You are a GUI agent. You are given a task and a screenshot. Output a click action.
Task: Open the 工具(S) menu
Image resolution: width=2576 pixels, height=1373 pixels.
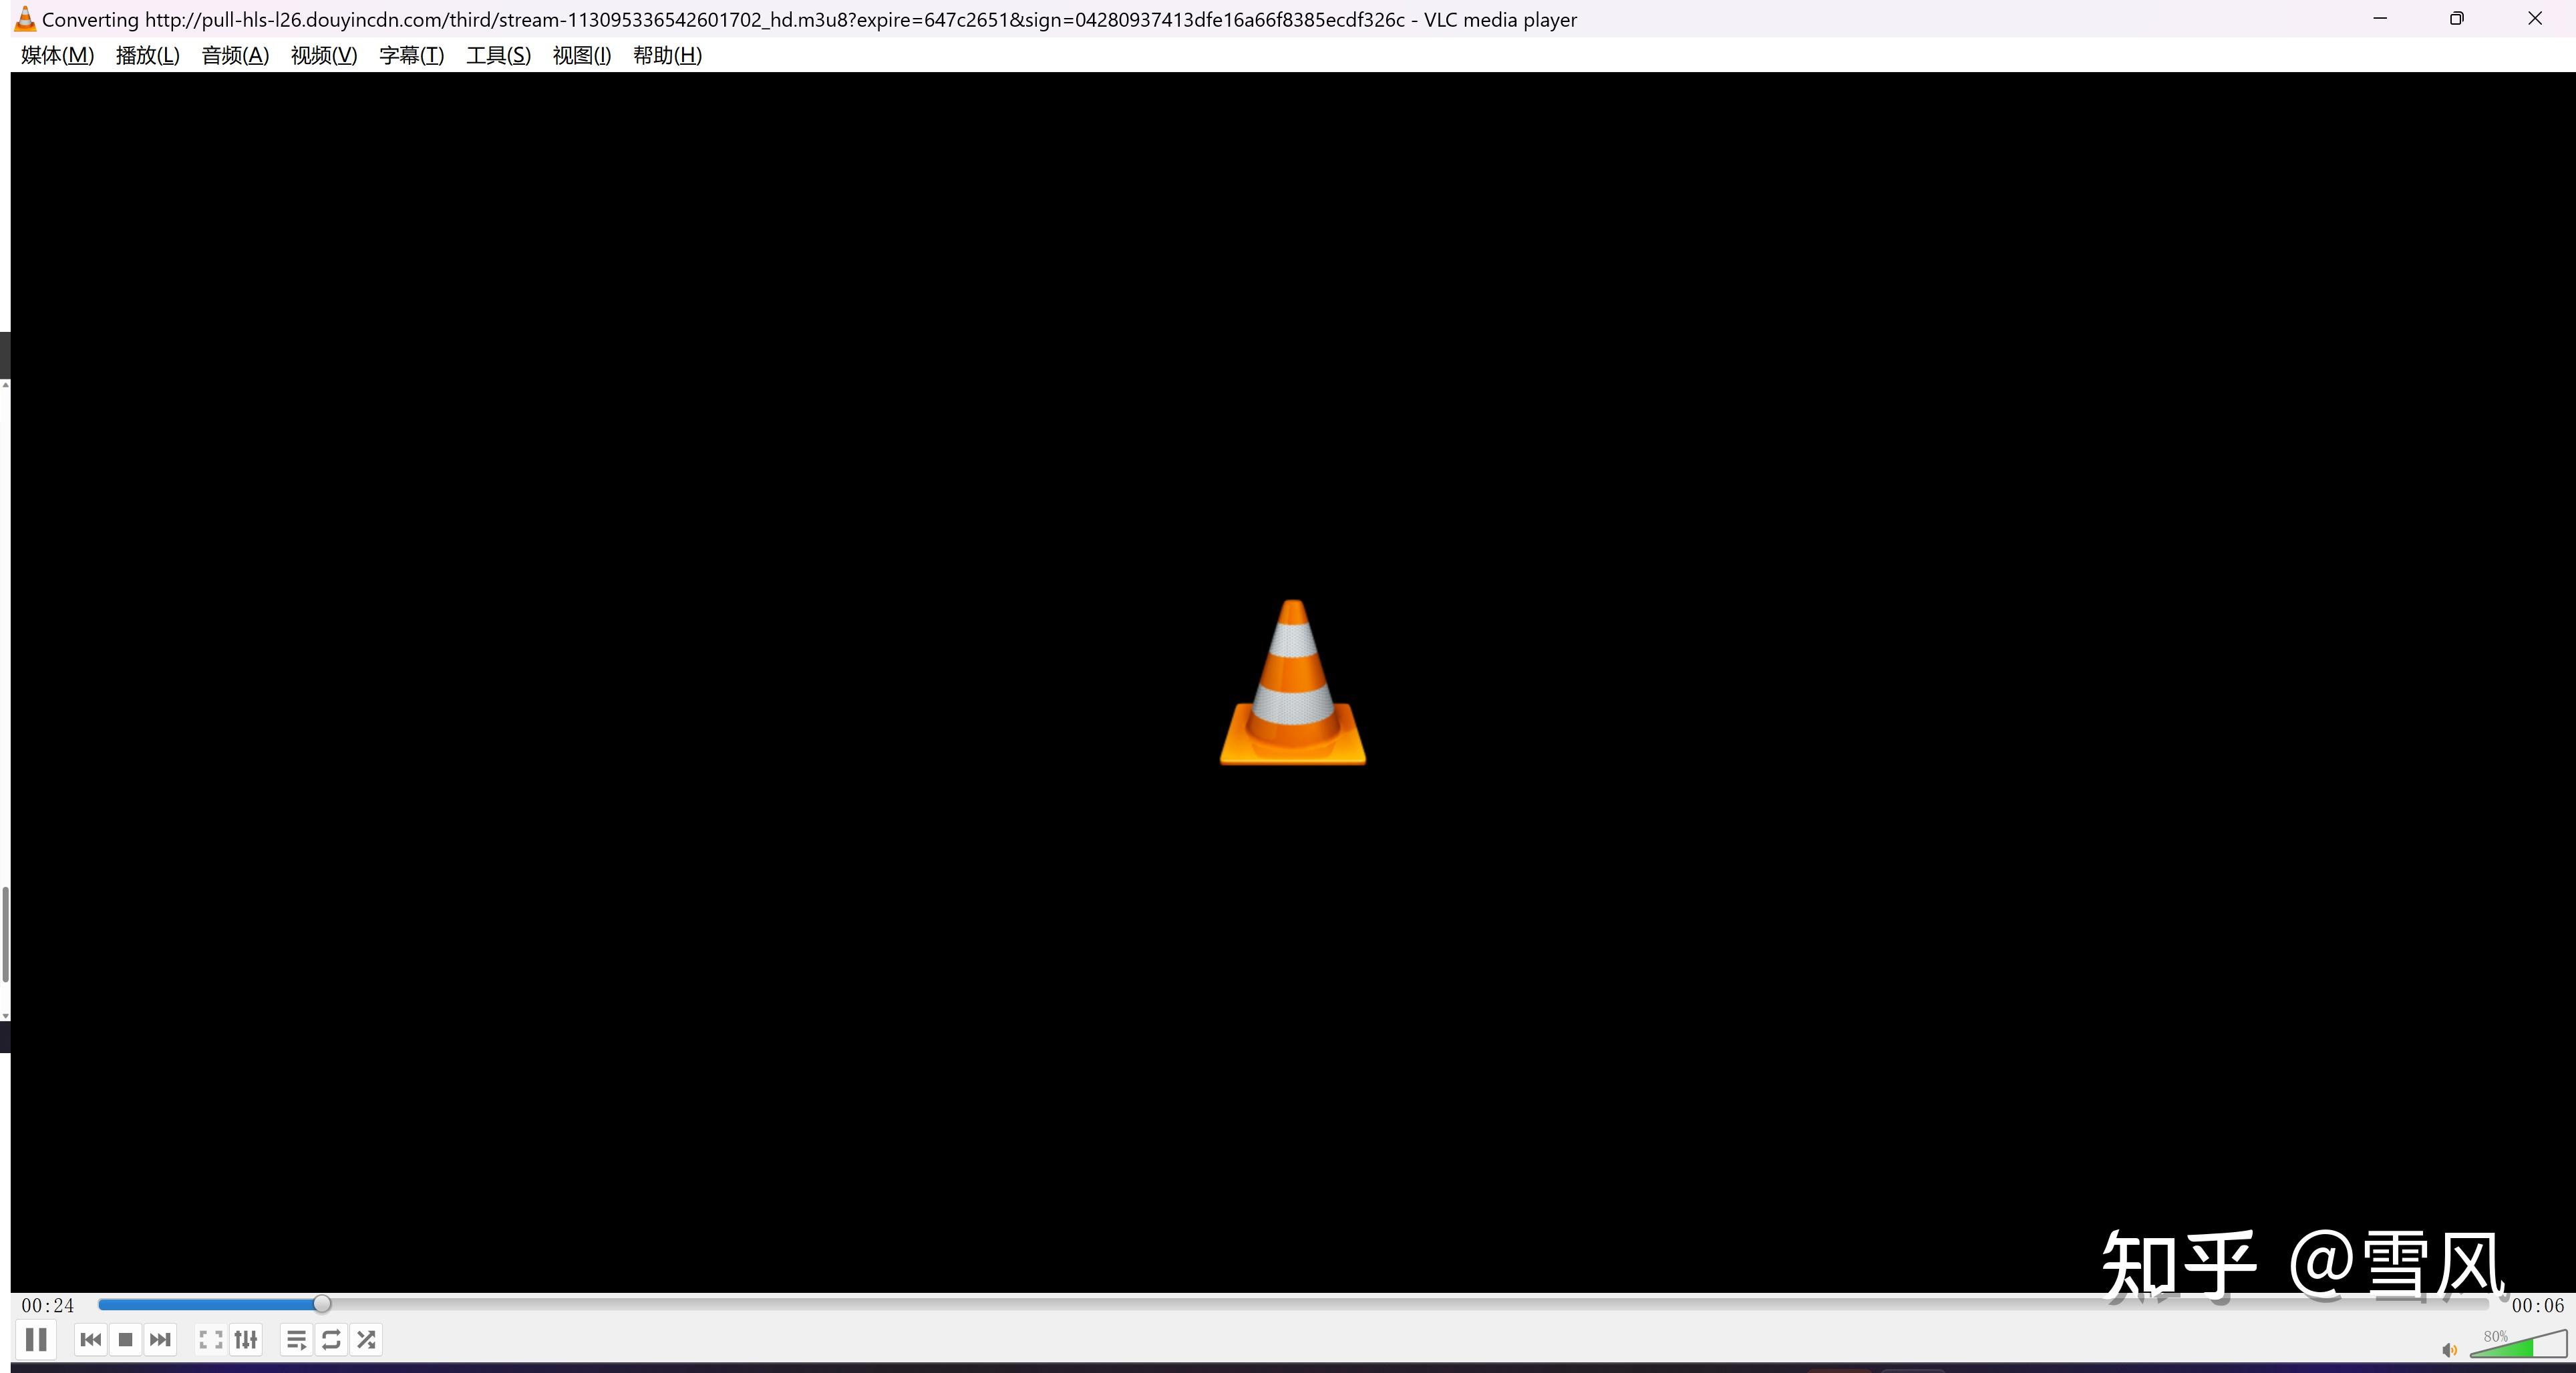click(x=498, y=55)
